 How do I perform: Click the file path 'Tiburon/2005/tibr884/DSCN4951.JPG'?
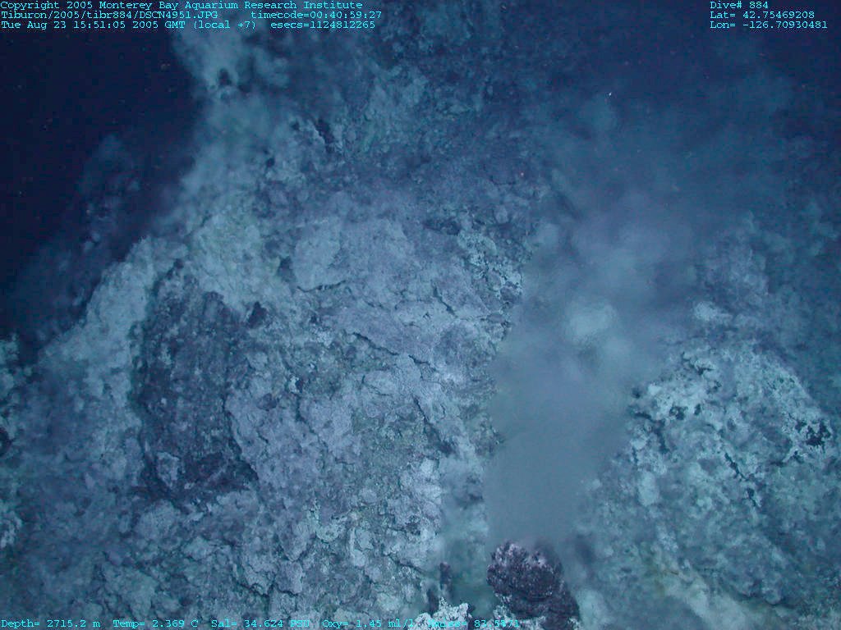109,15
